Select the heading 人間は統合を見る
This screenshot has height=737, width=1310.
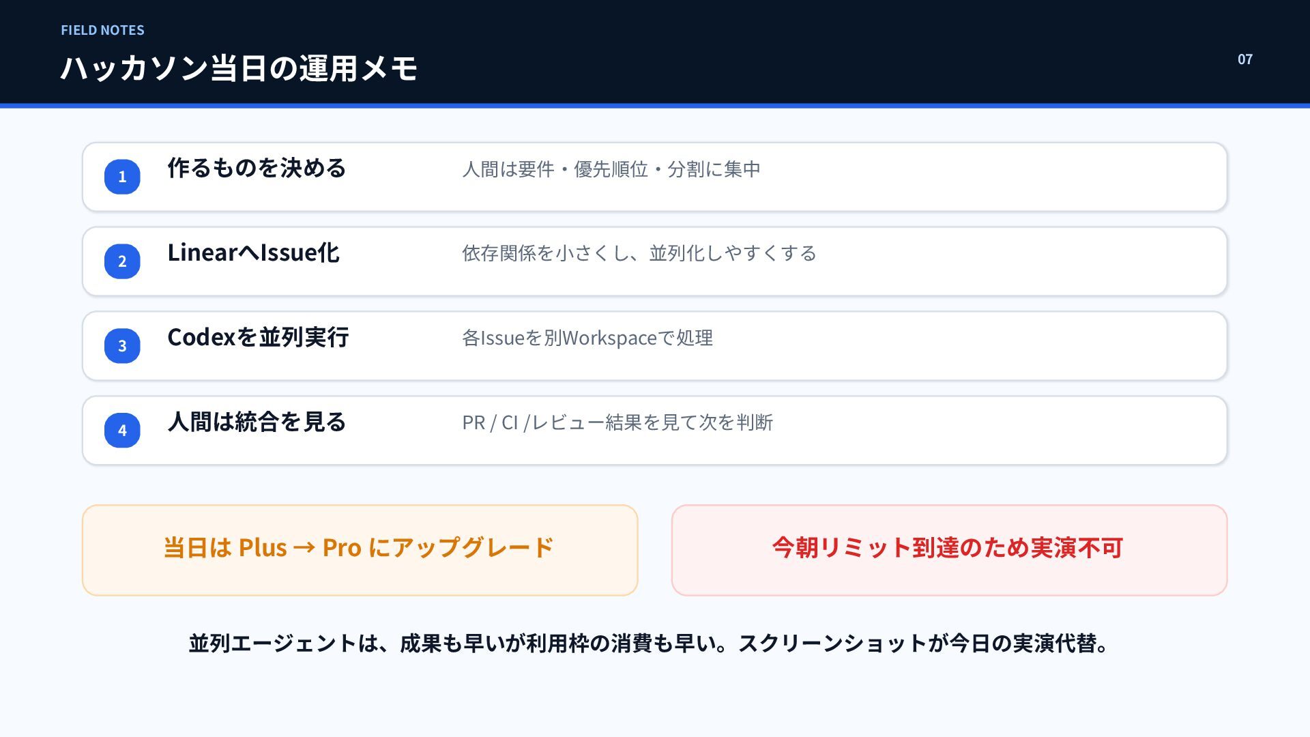pyautogui.click(x=257, y=422)
